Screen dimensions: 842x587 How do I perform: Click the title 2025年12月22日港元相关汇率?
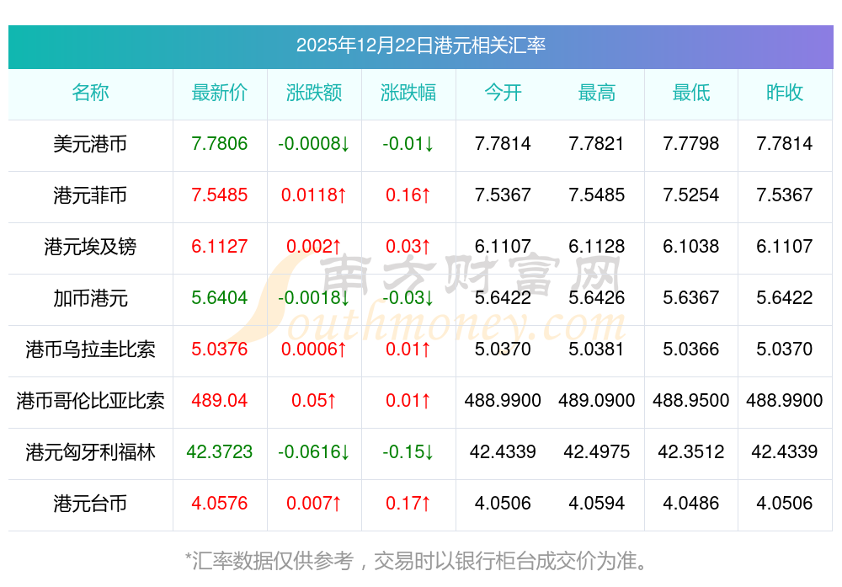pyautogui.click(x=420, y=45)
